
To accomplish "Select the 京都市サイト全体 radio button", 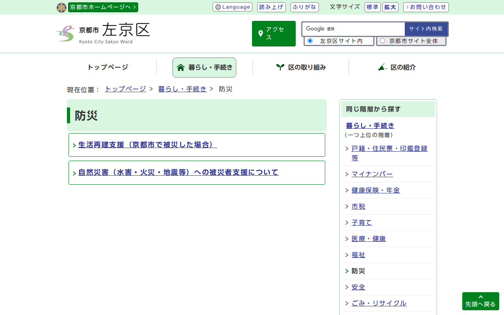I will (x=382, y=41).
